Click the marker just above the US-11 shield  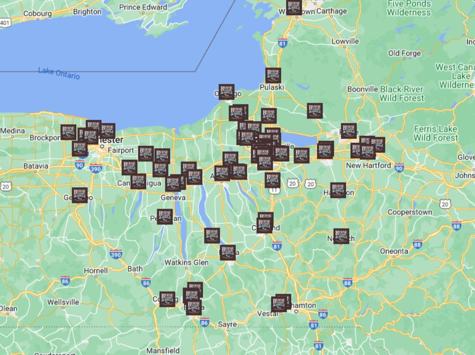coord(272,180)
